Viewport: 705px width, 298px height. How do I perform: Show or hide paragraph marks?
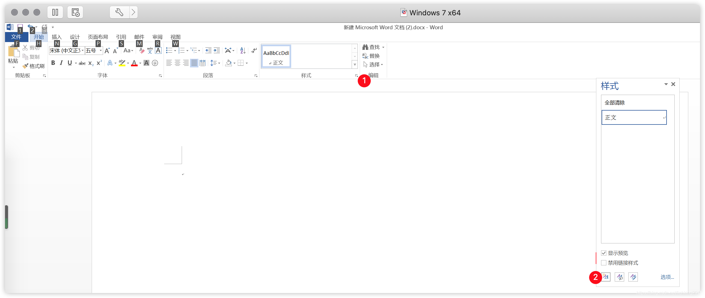tap(254, 50)
